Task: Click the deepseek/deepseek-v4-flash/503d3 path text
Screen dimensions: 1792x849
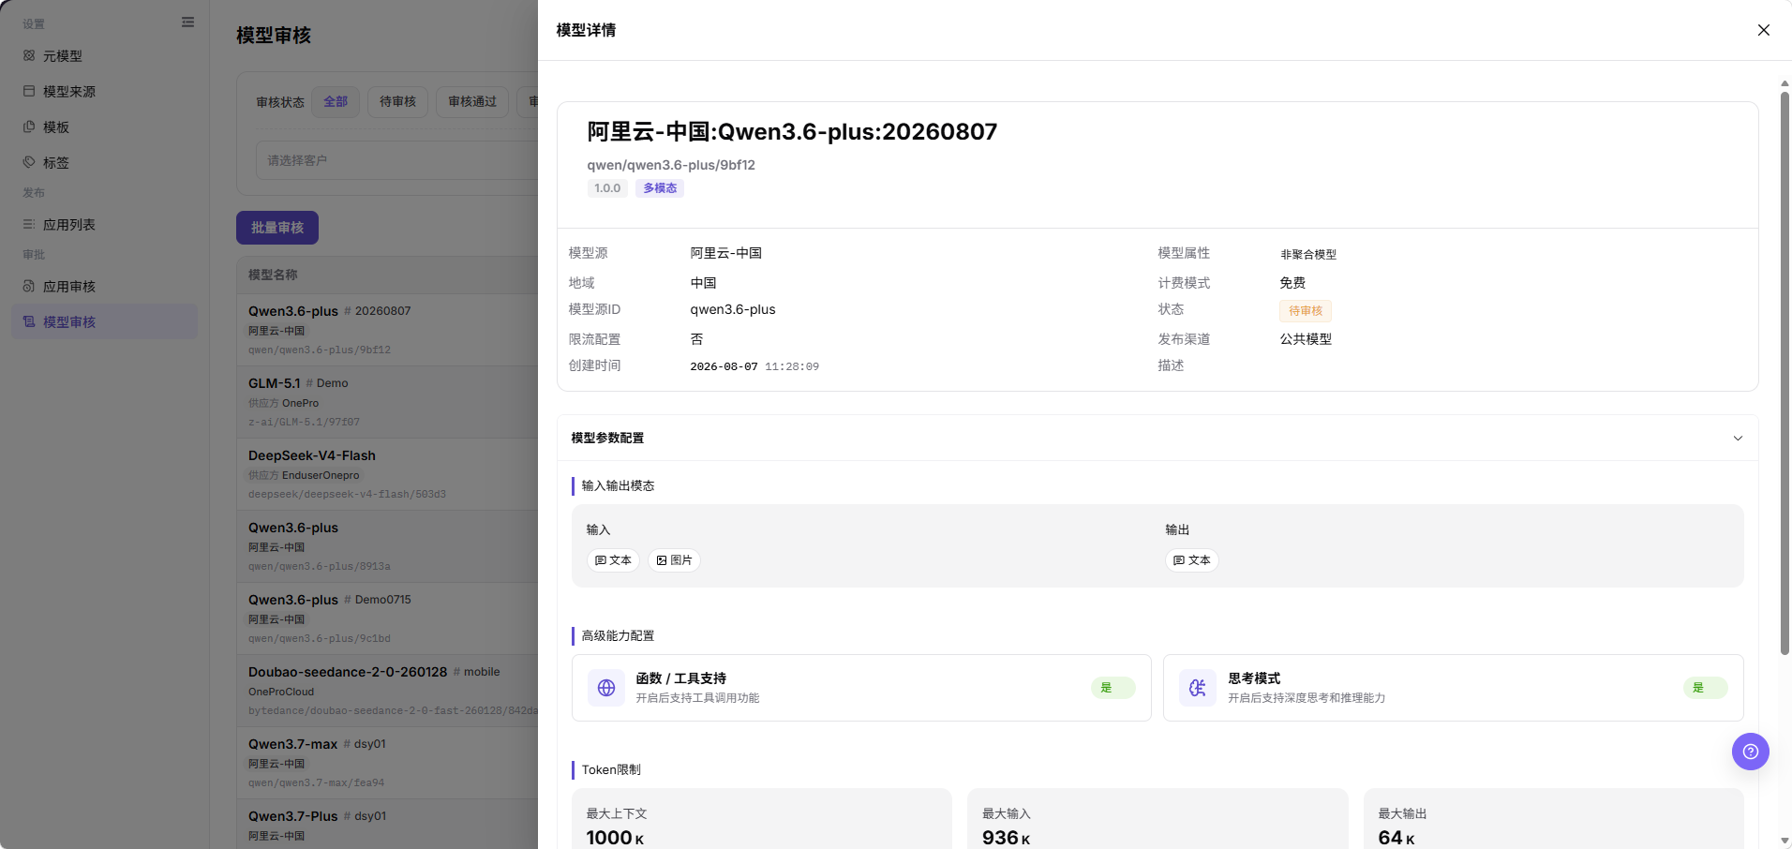Action: tap(347, 494)
